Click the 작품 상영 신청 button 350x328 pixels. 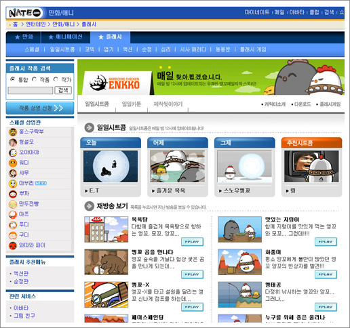point(40,108)
